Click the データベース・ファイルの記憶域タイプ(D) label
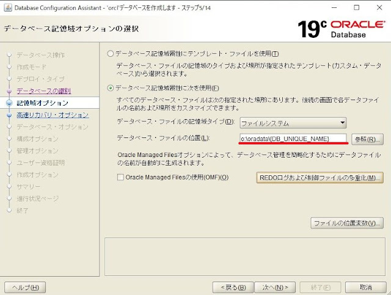Image resolution: width=391 pixels, height=295 pixels. click(x=176, y=122)
